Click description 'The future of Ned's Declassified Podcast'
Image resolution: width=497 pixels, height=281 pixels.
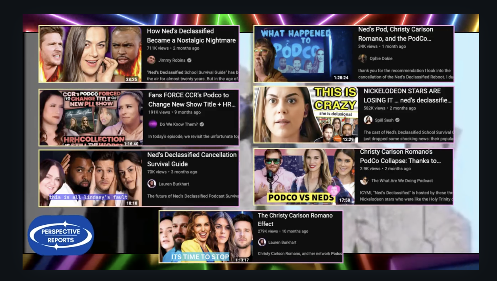click(x=193, y=196)
